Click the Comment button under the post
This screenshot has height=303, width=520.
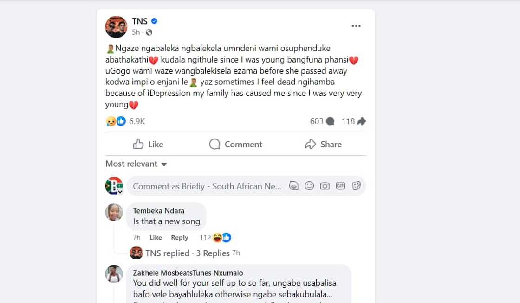coord(235,145)
